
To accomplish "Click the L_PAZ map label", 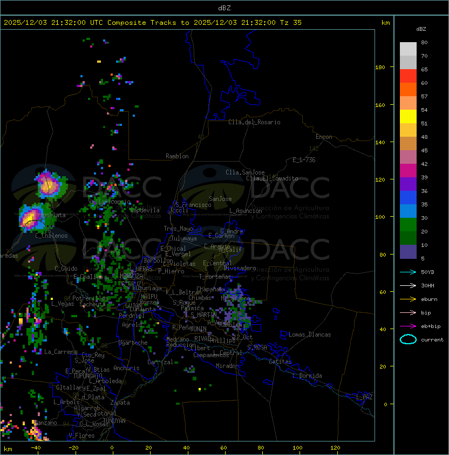I will (364, 397).
